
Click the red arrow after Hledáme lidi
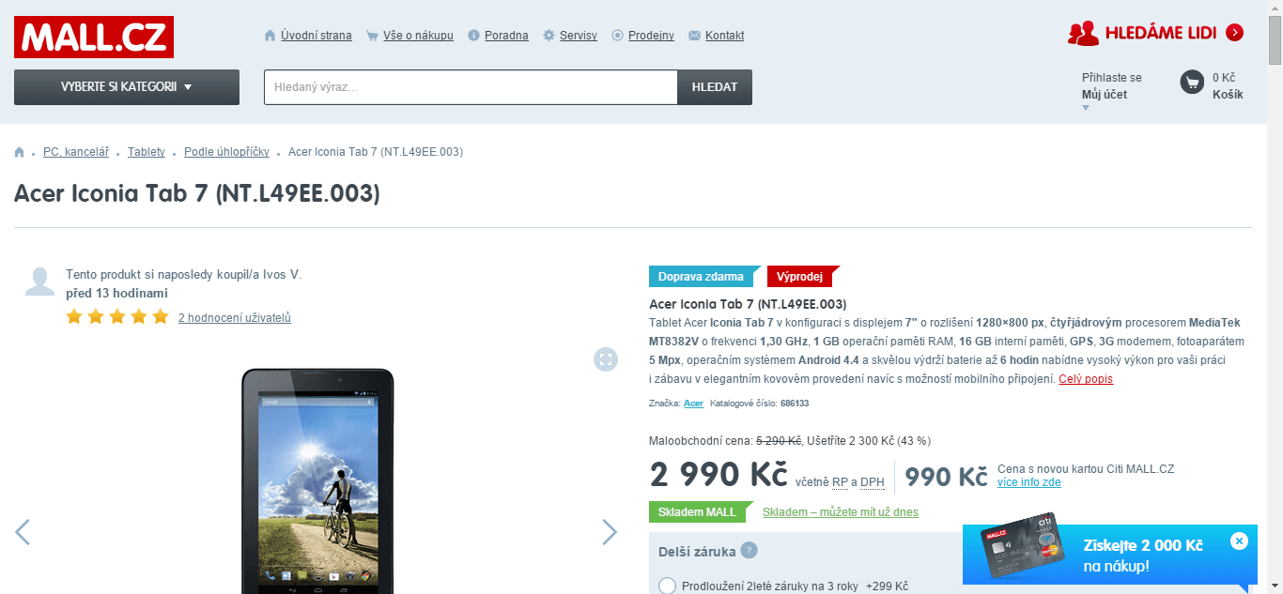coord(1235,33)
